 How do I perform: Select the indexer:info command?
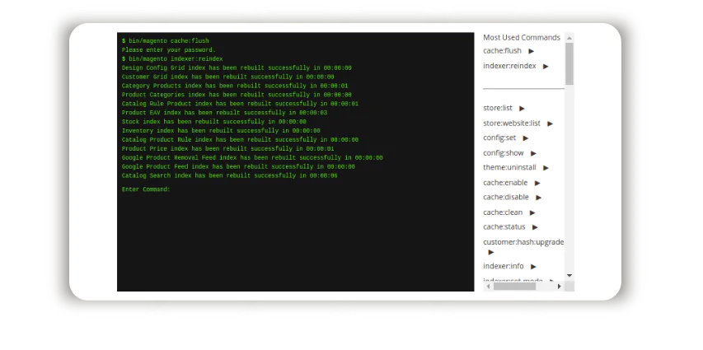pos(503,266)
